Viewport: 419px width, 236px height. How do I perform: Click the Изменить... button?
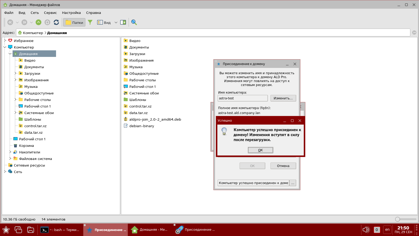tap(283, 98)
